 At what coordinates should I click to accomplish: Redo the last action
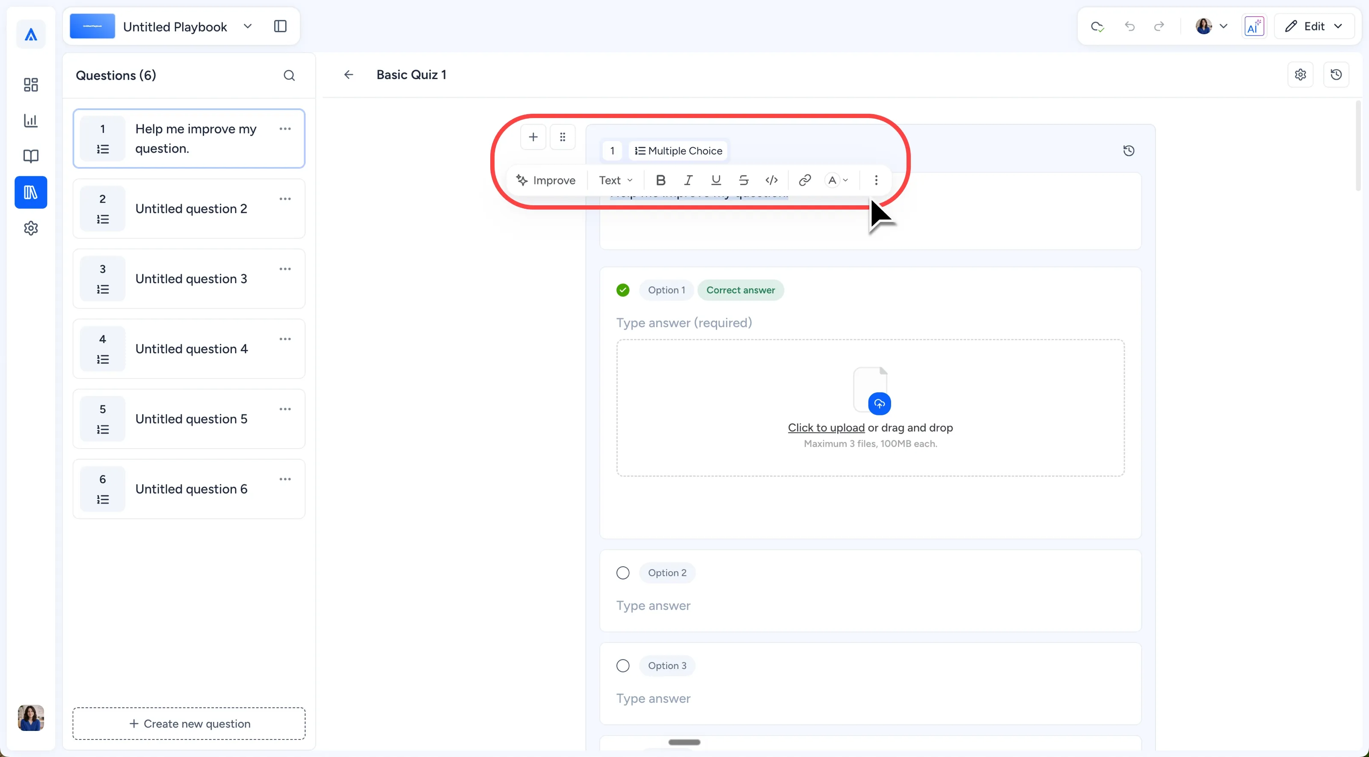1159,27
